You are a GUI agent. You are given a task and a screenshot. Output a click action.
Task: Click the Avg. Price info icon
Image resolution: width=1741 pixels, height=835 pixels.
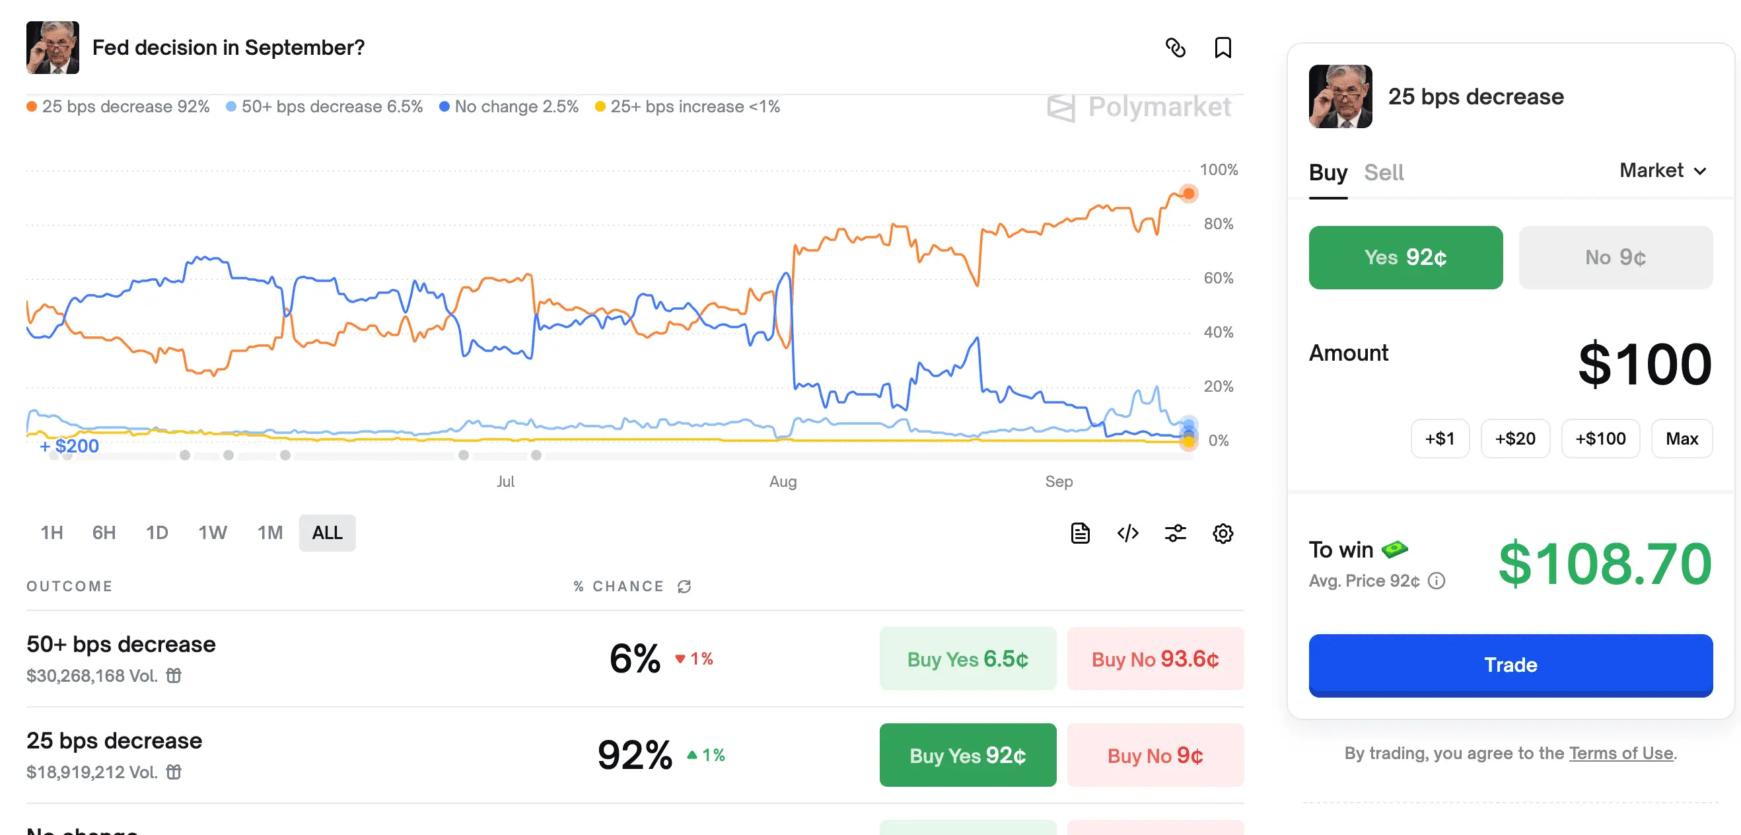tap(1436, 581)
